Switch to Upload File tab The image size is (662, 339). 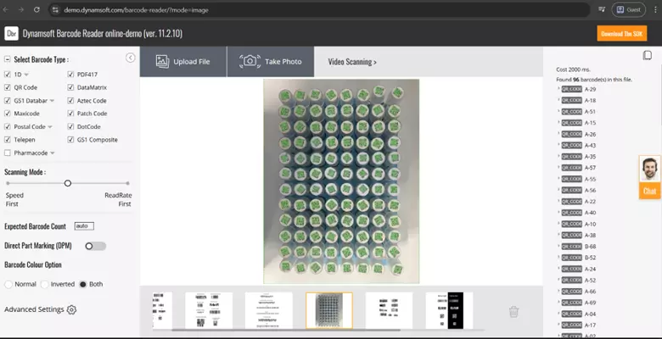click(183, 62)
